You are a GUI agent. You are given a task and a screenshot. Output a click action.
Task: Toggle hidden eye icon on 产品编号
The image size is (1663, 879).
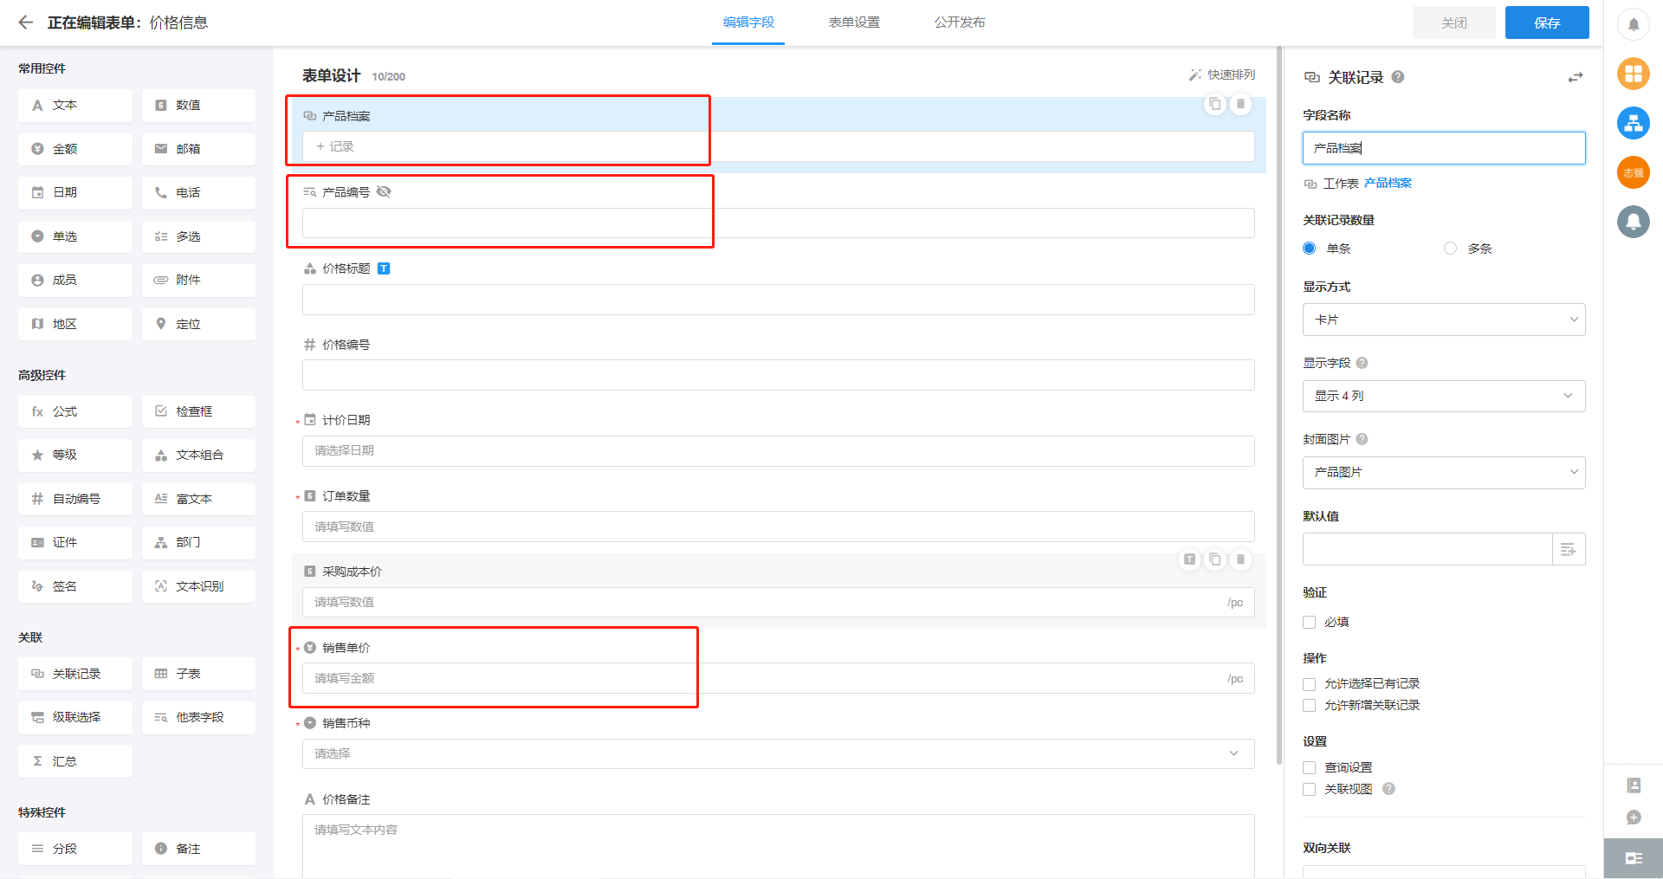384,191
